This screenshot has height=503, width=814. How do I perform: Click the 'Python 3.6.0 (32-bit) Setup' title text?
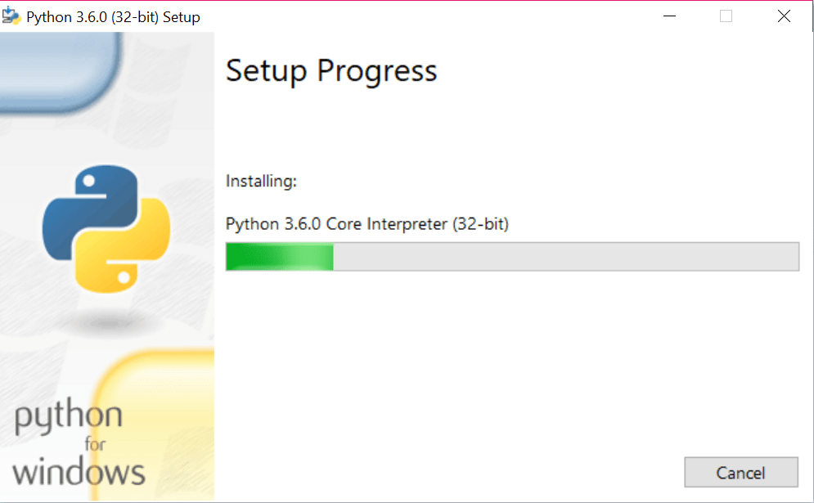(114, 16)
